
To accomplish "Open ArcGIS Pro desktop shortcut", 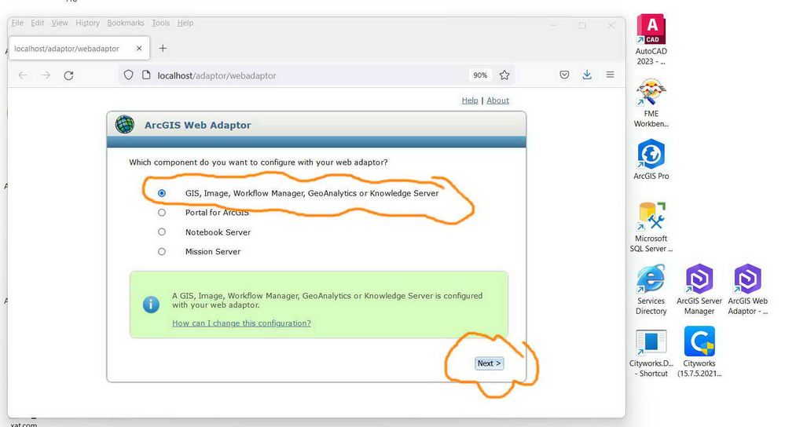I will point(651,159).
